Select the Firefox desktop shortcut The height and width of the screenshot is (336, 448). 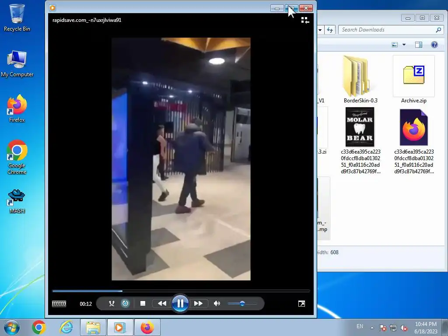pyautogui.click(x=17, y=108)
